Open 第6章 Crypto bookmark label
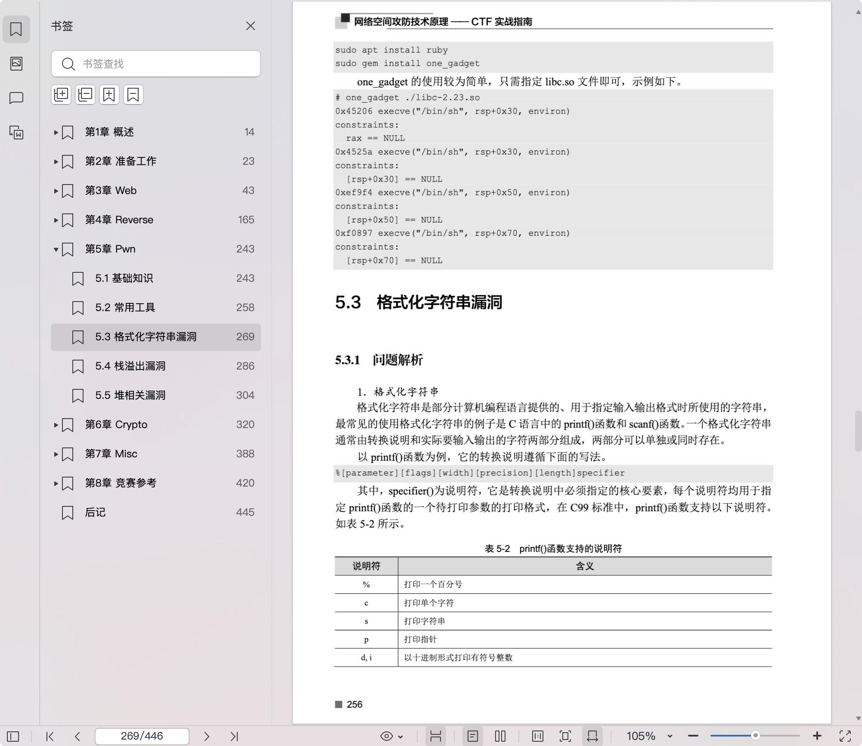The width and height of the screenshot is (862, 746). pyautogui.click(x=116, y=425)
